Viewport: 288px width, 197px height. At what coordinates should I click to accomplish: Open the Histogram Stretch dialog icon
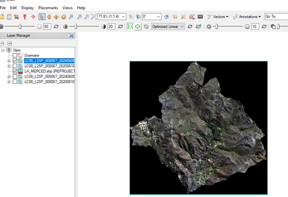click(x=198, y=27)
